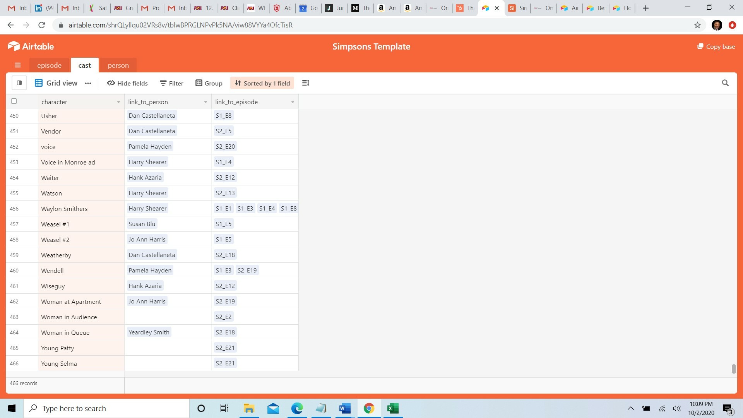Click Woman in Audience cell
This screenshot has width=743, height=418.
tap(81, 317)
